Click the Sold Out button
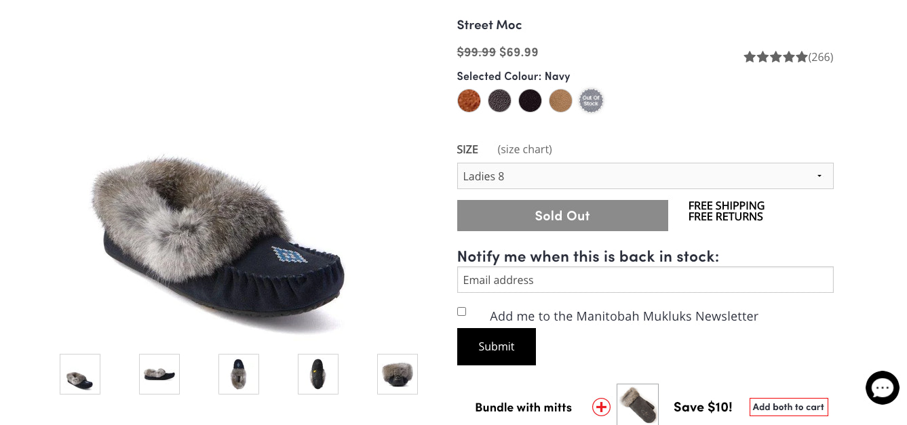Image resolution: width=907 pixels, height=425 pixels. (562, 215)
